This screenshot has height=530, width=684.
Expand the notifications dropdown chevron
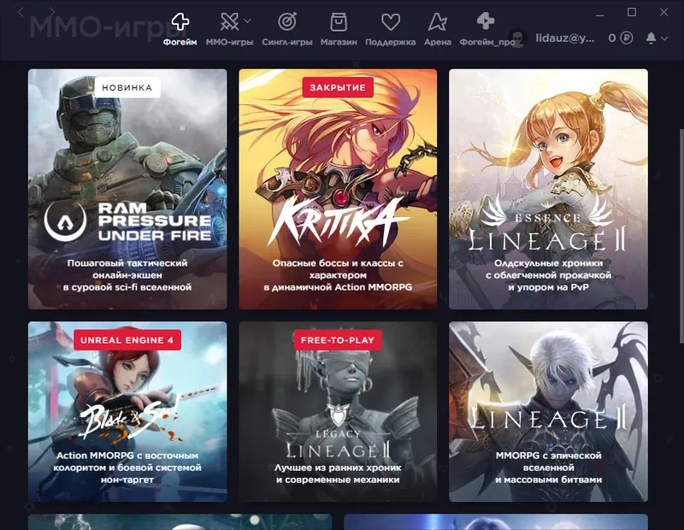pos(664,38)
